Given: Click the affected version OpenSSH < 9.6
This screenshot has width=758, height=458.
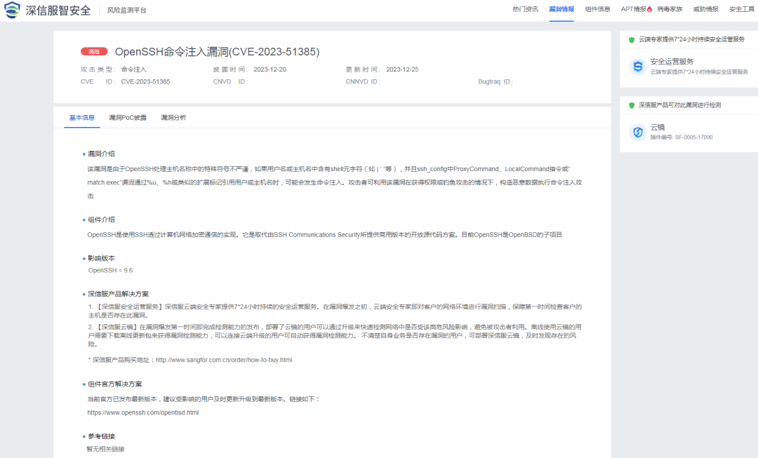Looking at the screenshot, I should (110, 271).
